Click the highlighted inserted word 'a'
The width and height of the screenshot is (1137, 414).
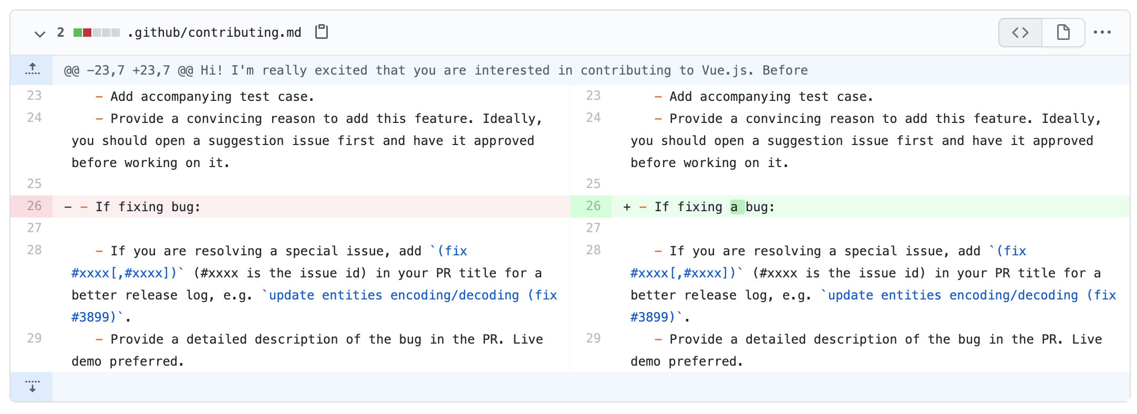[737, 207]
